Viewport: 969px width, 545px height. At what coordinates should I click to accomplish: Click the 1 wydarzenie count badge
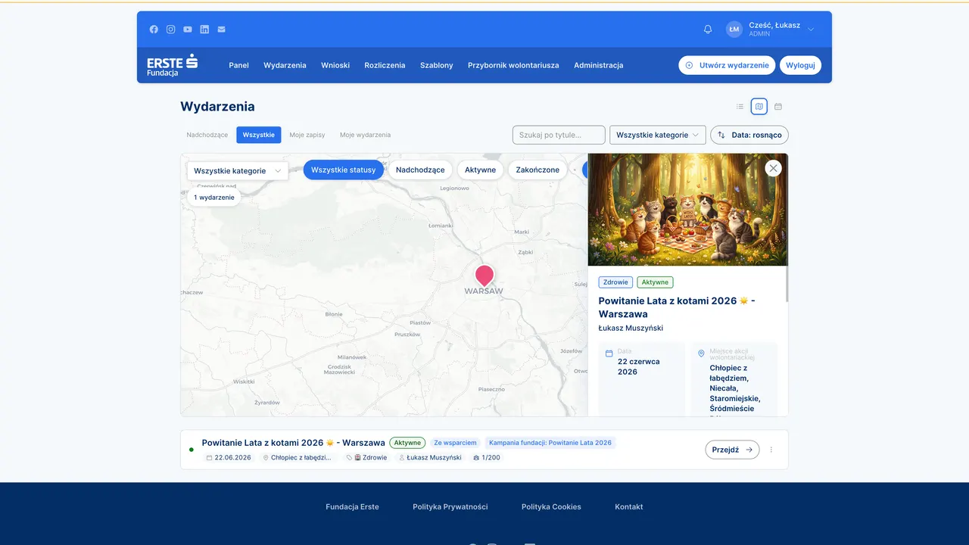point(214,198)
